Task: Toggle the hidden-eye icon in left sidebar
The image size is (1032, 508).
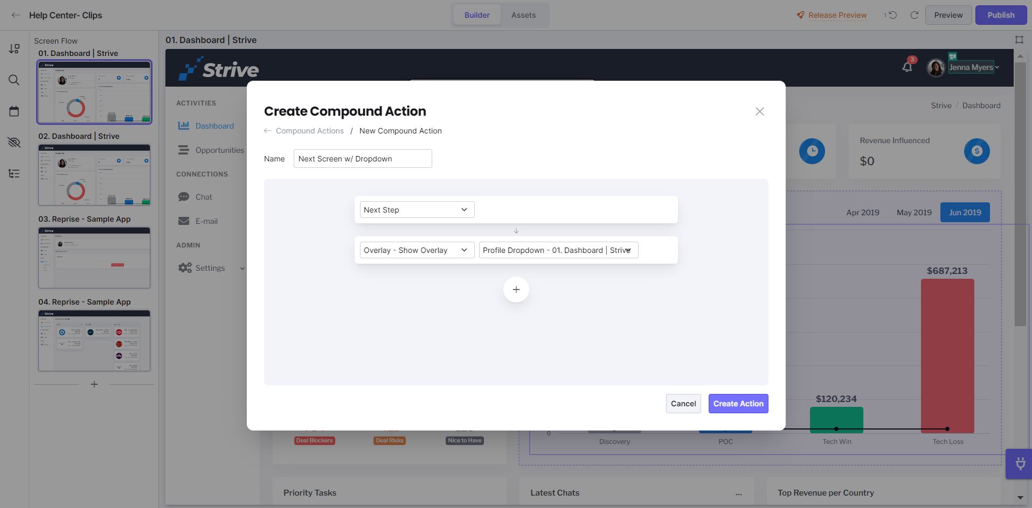Action: coord(14,142)
